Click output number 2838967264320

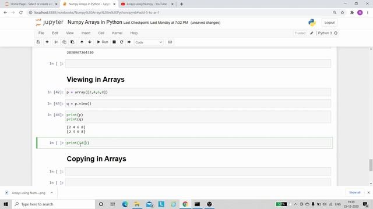click(80, 52)
